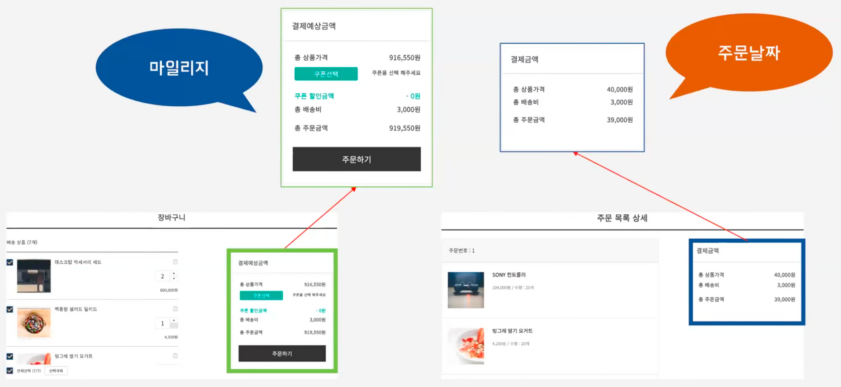Image resolution: width=841 pixels, height=387 pixels.
Task: Click trash icon for 백종원 샐러드 밀키드
Action: point(175,309)
